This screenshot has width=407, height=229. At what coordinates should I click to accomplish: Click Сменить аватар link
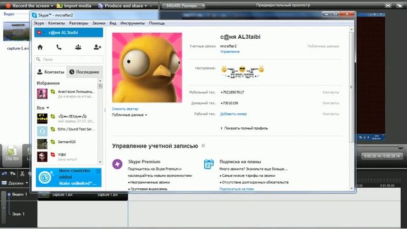click(x=125, y=109)
